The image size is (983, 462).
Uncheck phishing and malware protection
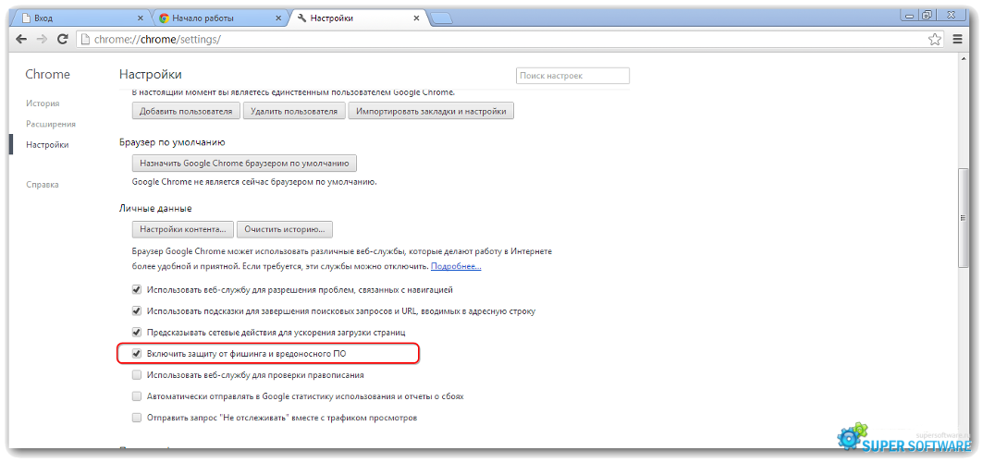[x=137, y=354]
